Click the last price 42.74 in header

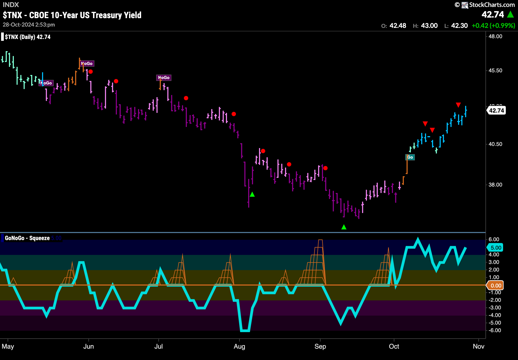(493, 14)
